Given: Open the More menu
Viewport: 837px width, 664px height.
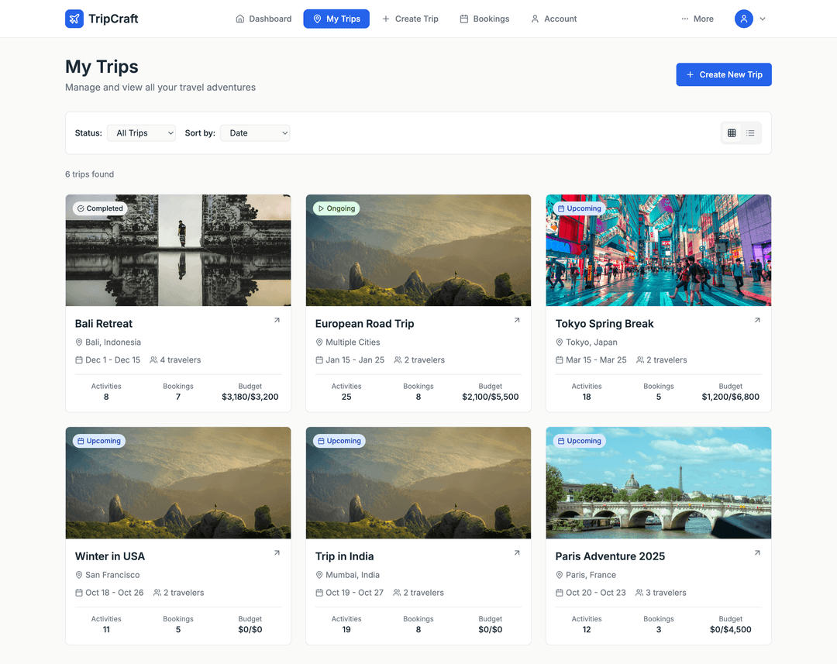Looking at the screenshot, I should (697, 18).
